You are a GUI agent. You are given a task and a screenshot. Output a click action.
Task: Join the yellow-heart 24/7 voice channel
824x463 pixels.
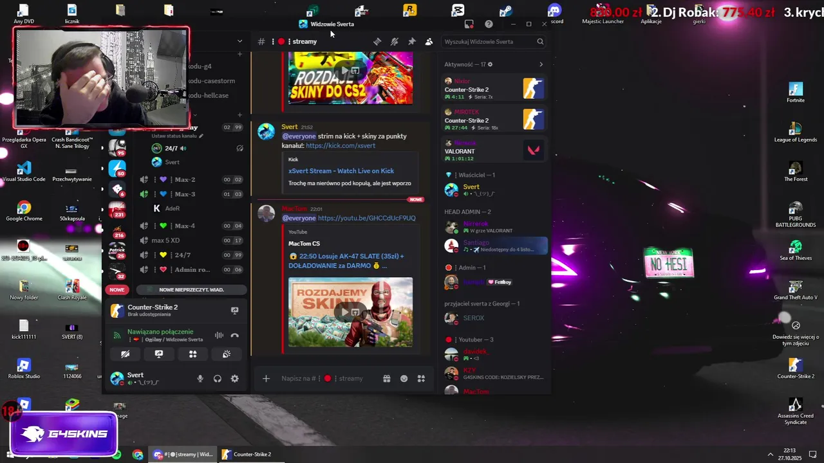coord(192,255)
